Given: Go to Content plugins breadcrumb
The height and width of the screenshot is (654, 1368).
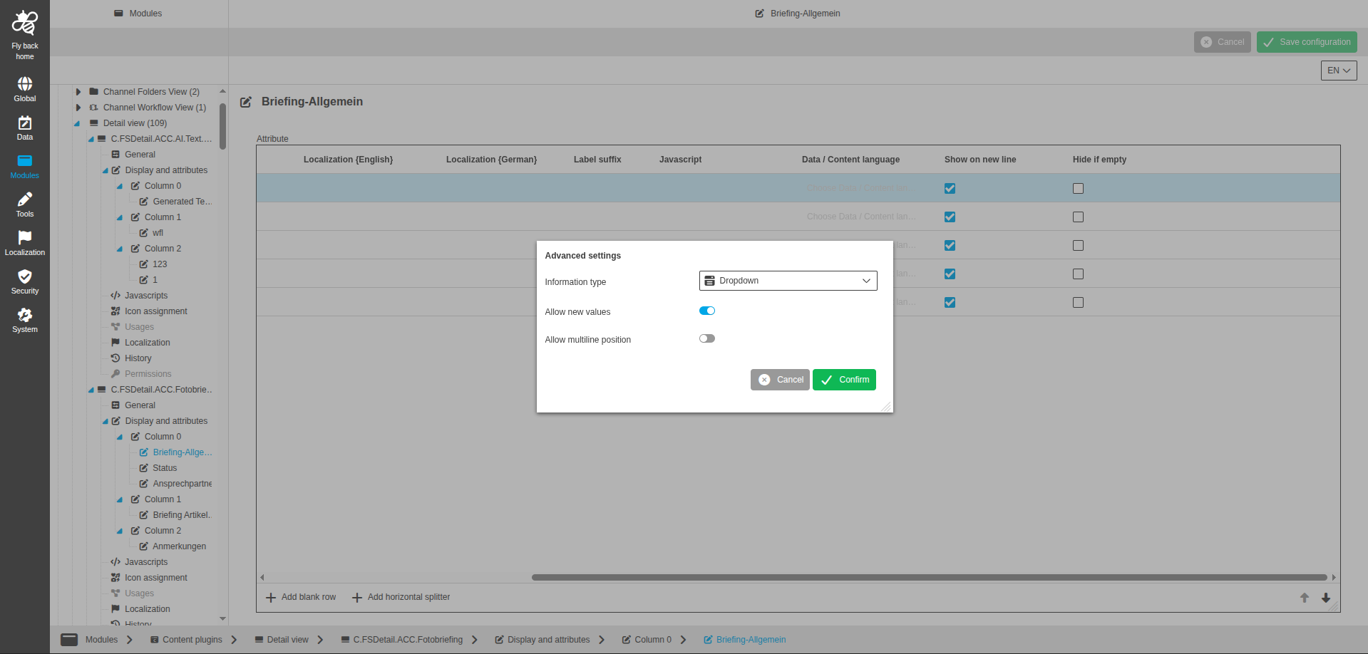Looking at the screenshot, I should coord(186,640).
